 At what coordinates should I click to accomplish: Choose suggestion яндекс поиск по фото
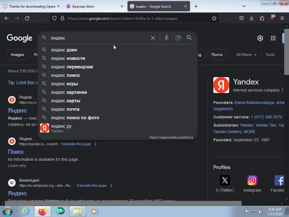click(x=118, y=118)
